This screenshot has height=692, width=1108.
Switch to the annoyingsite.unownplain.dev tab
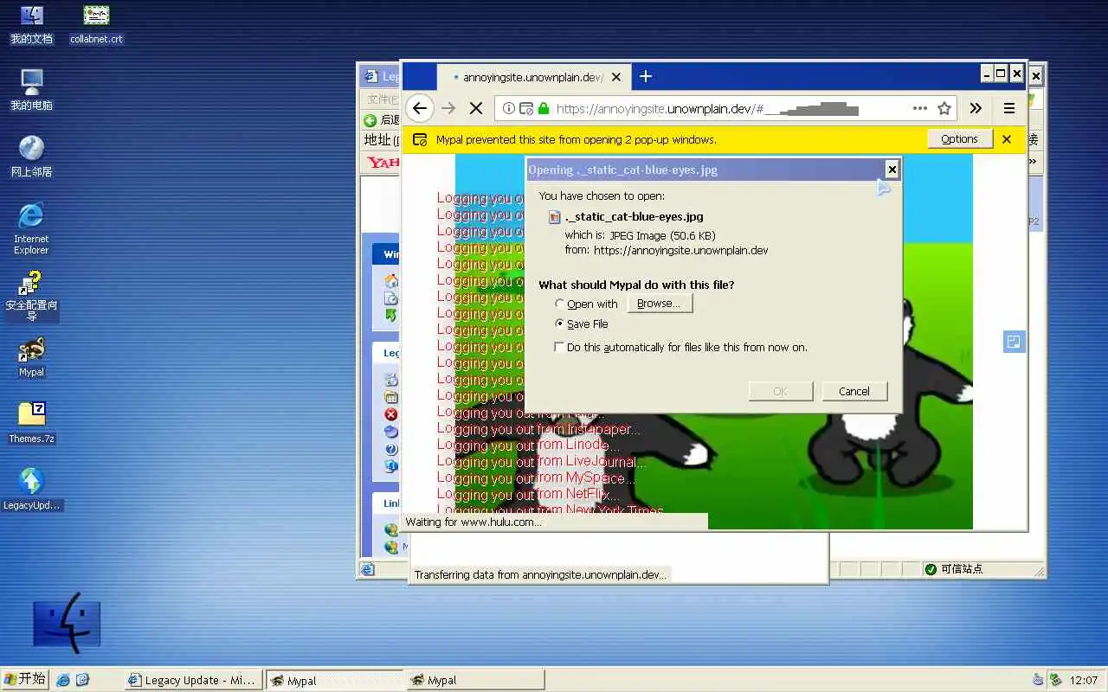pyautogui.click(x=532, y=77)
